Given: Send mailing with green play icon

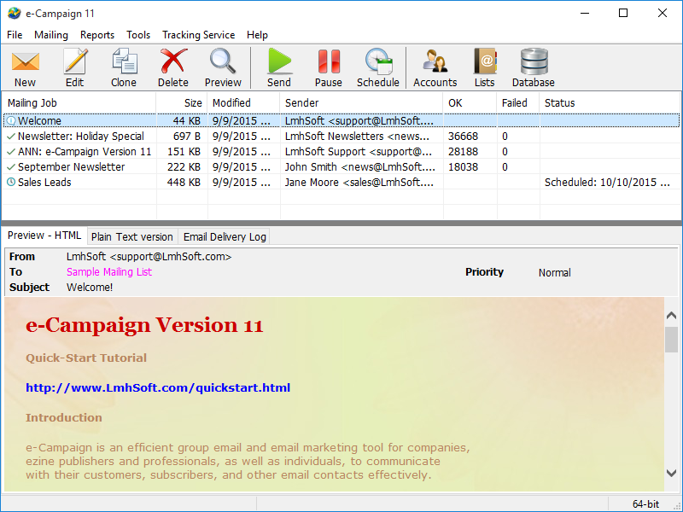Looking at the screenshot, I should click(x=279, y=68).
